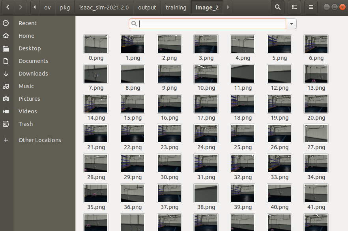Click the file name label '22.png'

coord(133,147)
